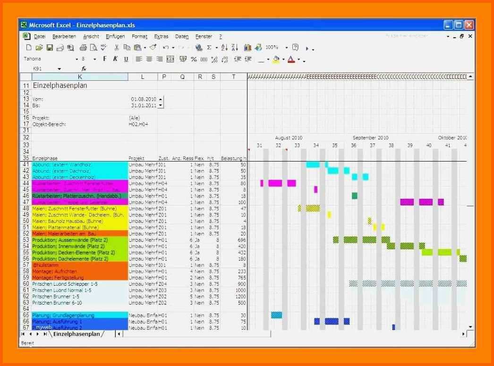
Task: Open the AutoSum functions dropdown arrow
Action: click(x=216, y=48)
